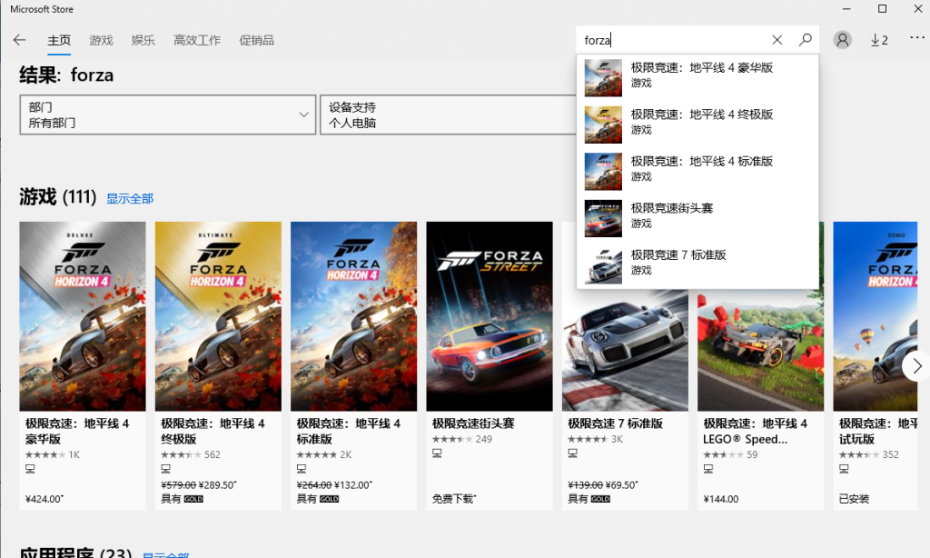Advance the games carousel with the right arrow
This screenshot has height=558, width=930.
click(916, 366)
